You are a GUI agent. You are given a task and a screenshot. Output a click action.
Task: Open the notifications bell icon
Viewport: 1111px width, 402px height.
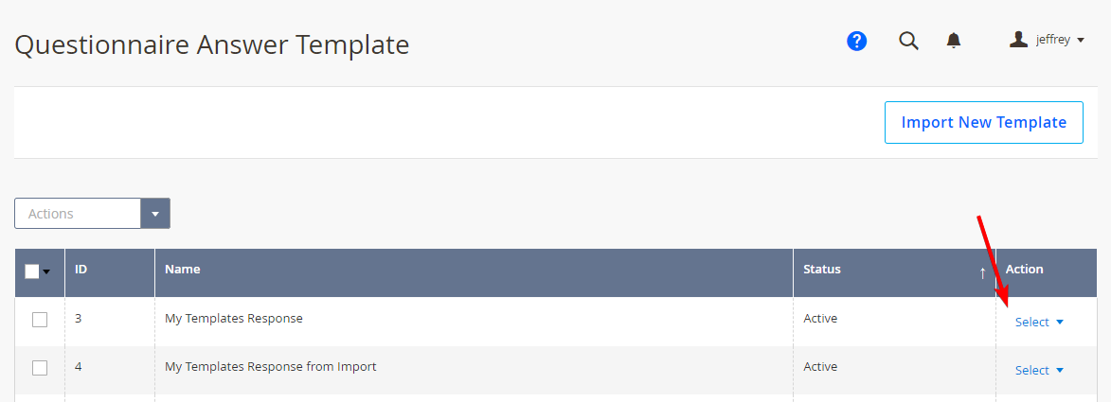(954, 41)
